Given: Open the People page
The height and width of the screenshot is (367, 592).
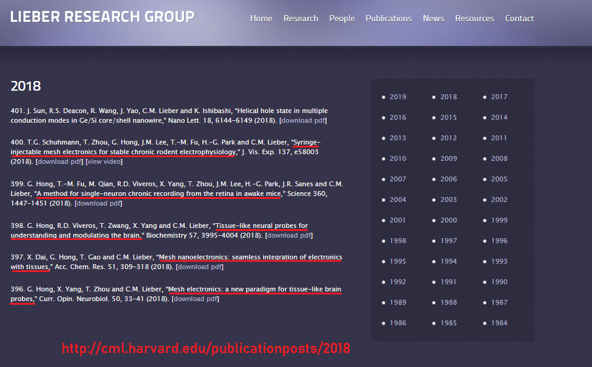Looking at the screenshot, I should pos(342,18).
